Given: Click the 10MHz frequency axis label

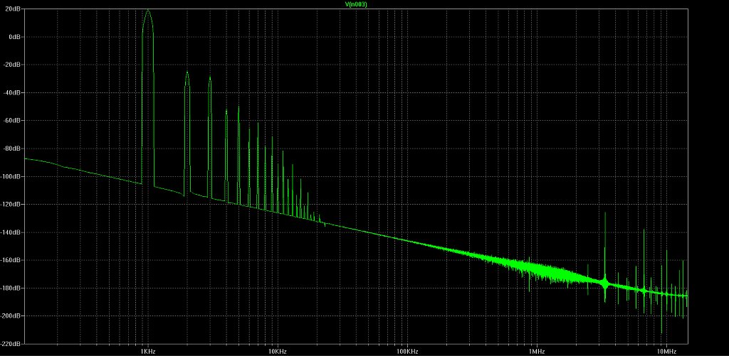Looking at the screenshot, I should click(666, 351).
